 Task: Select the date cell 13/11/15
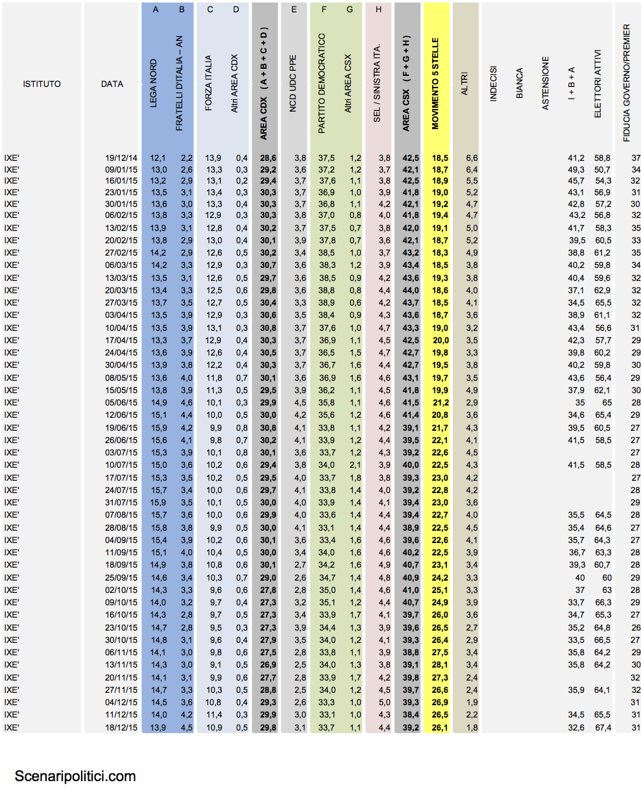tap(121, 664)
